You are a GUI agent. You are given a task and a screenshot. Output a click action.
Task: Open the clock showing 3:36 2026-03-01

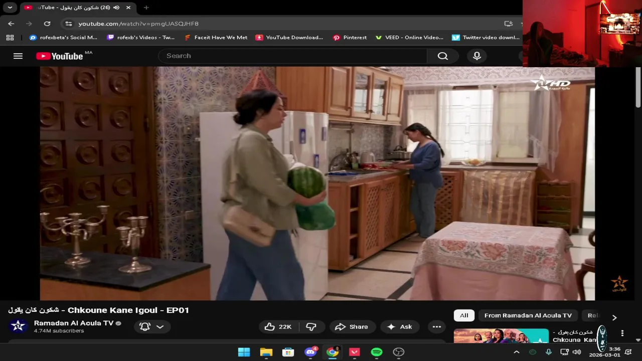click(605, 352)
